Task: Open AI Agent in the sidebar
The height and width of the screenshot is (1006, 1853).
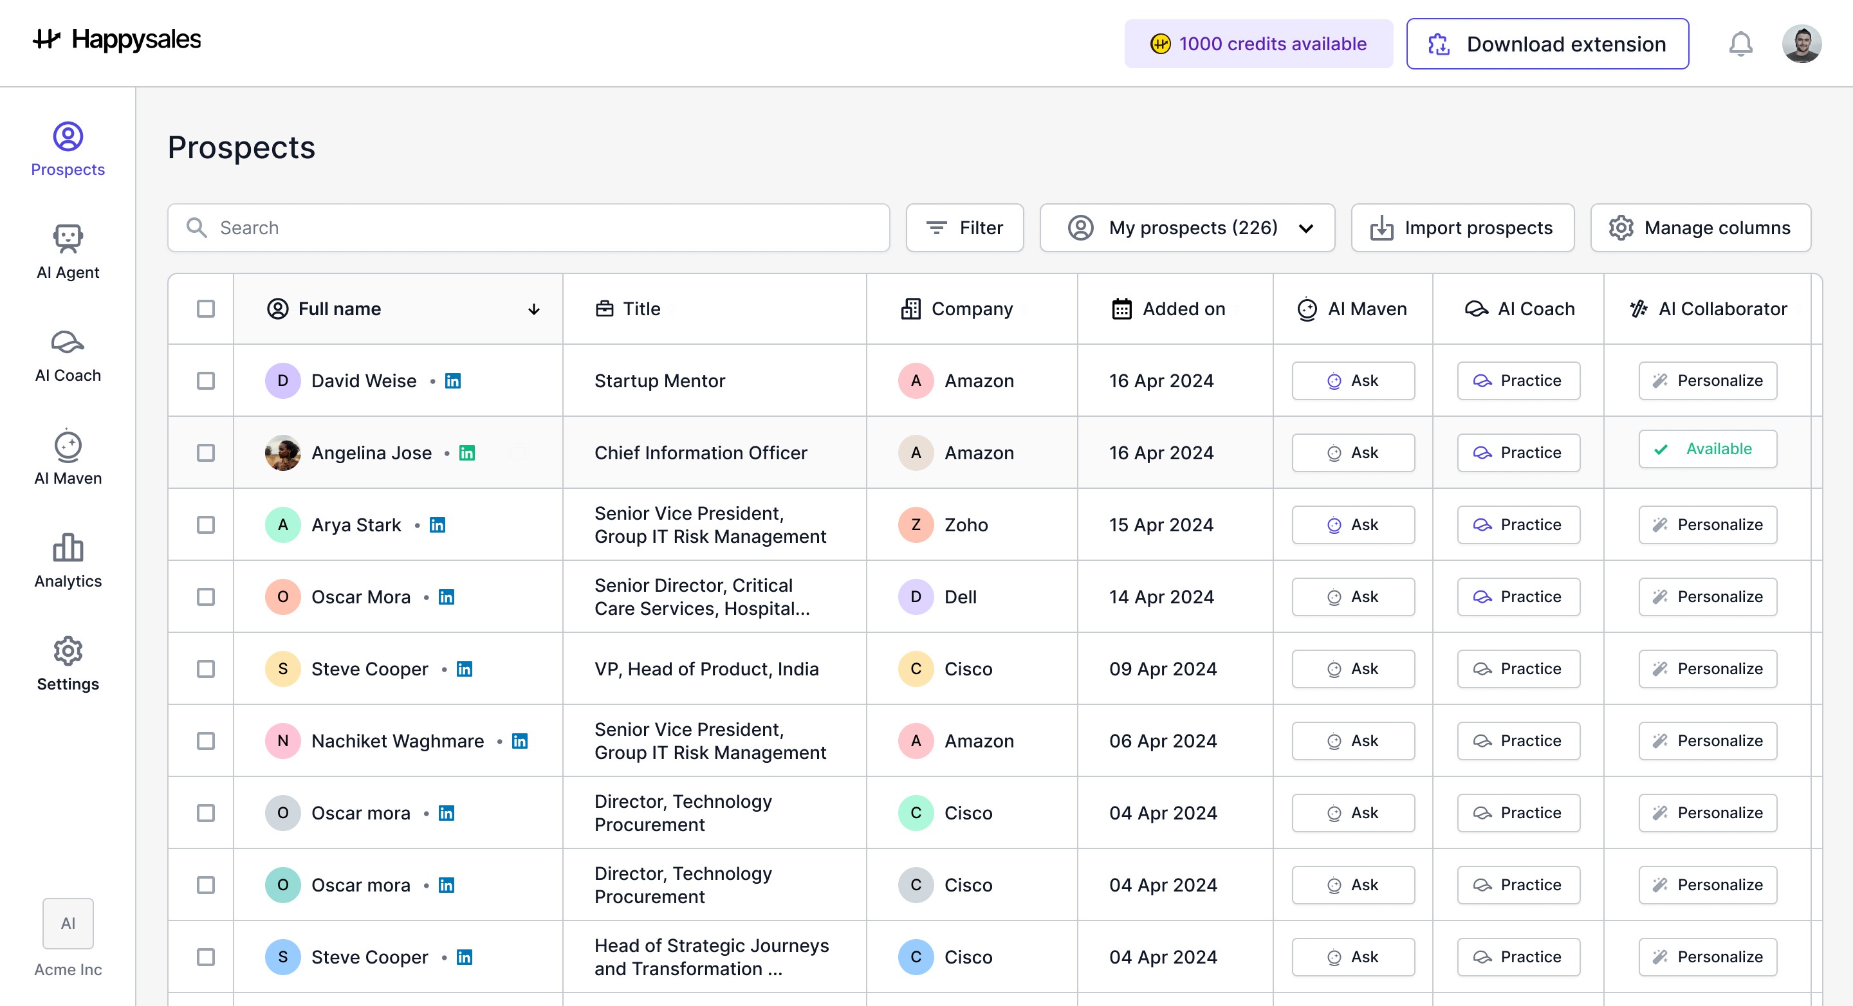Action: click(x=68, y=251)
